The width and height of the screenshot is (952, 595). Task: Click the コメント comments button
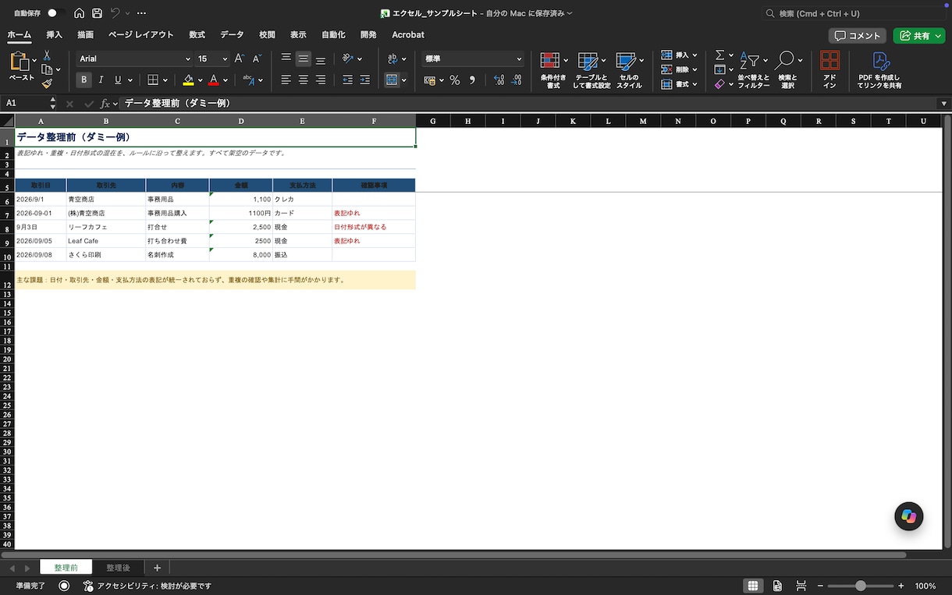tap(858, 36)
